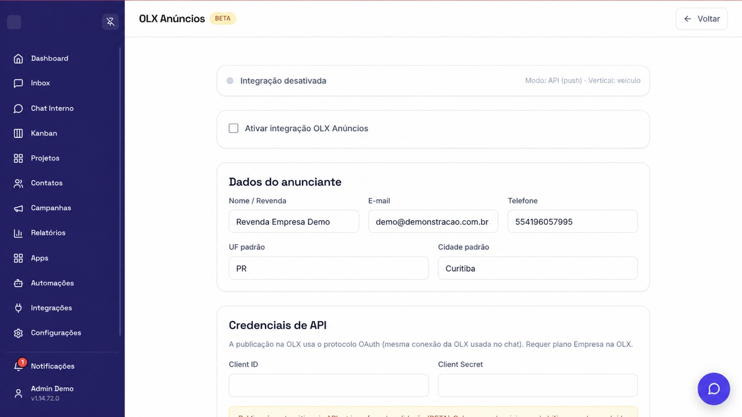Click the Client ID input field

point(329,385)
